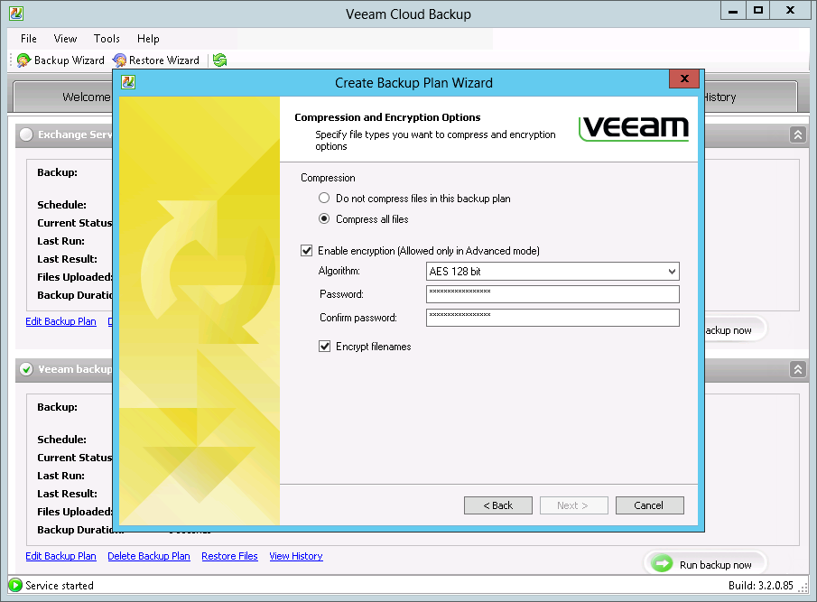
Task: Click the Confirm password input field
Action: tap(552, 318)
